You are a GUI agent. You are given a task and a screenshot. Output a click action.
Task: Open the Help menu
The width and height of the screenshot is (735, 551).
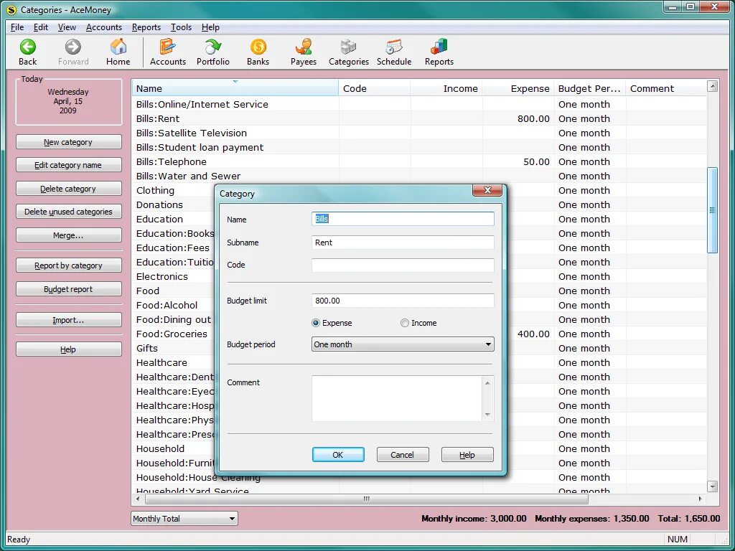(210, 27)
